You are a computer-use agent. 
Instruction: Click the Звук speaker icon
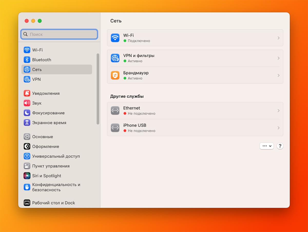click(27, 103)
